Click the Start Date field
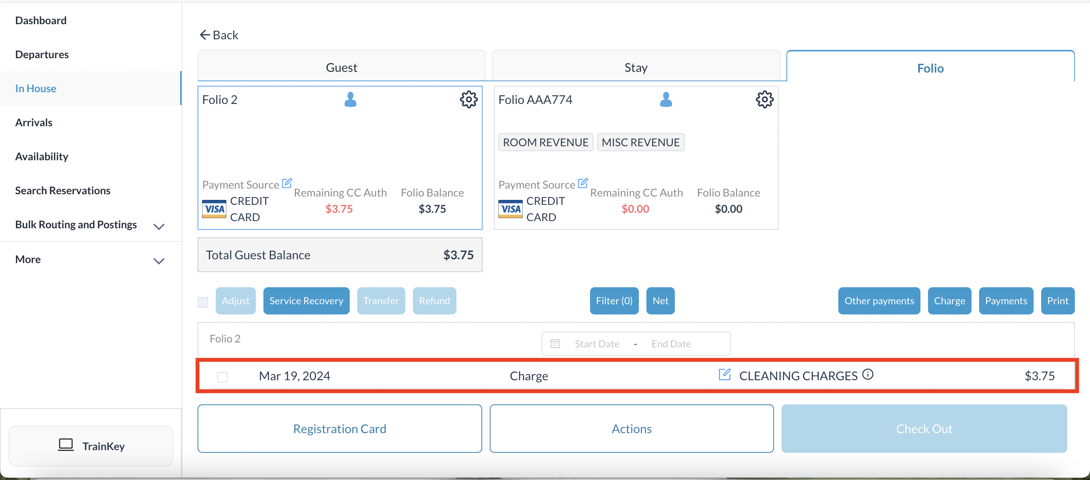 click(x=596, y=344)
